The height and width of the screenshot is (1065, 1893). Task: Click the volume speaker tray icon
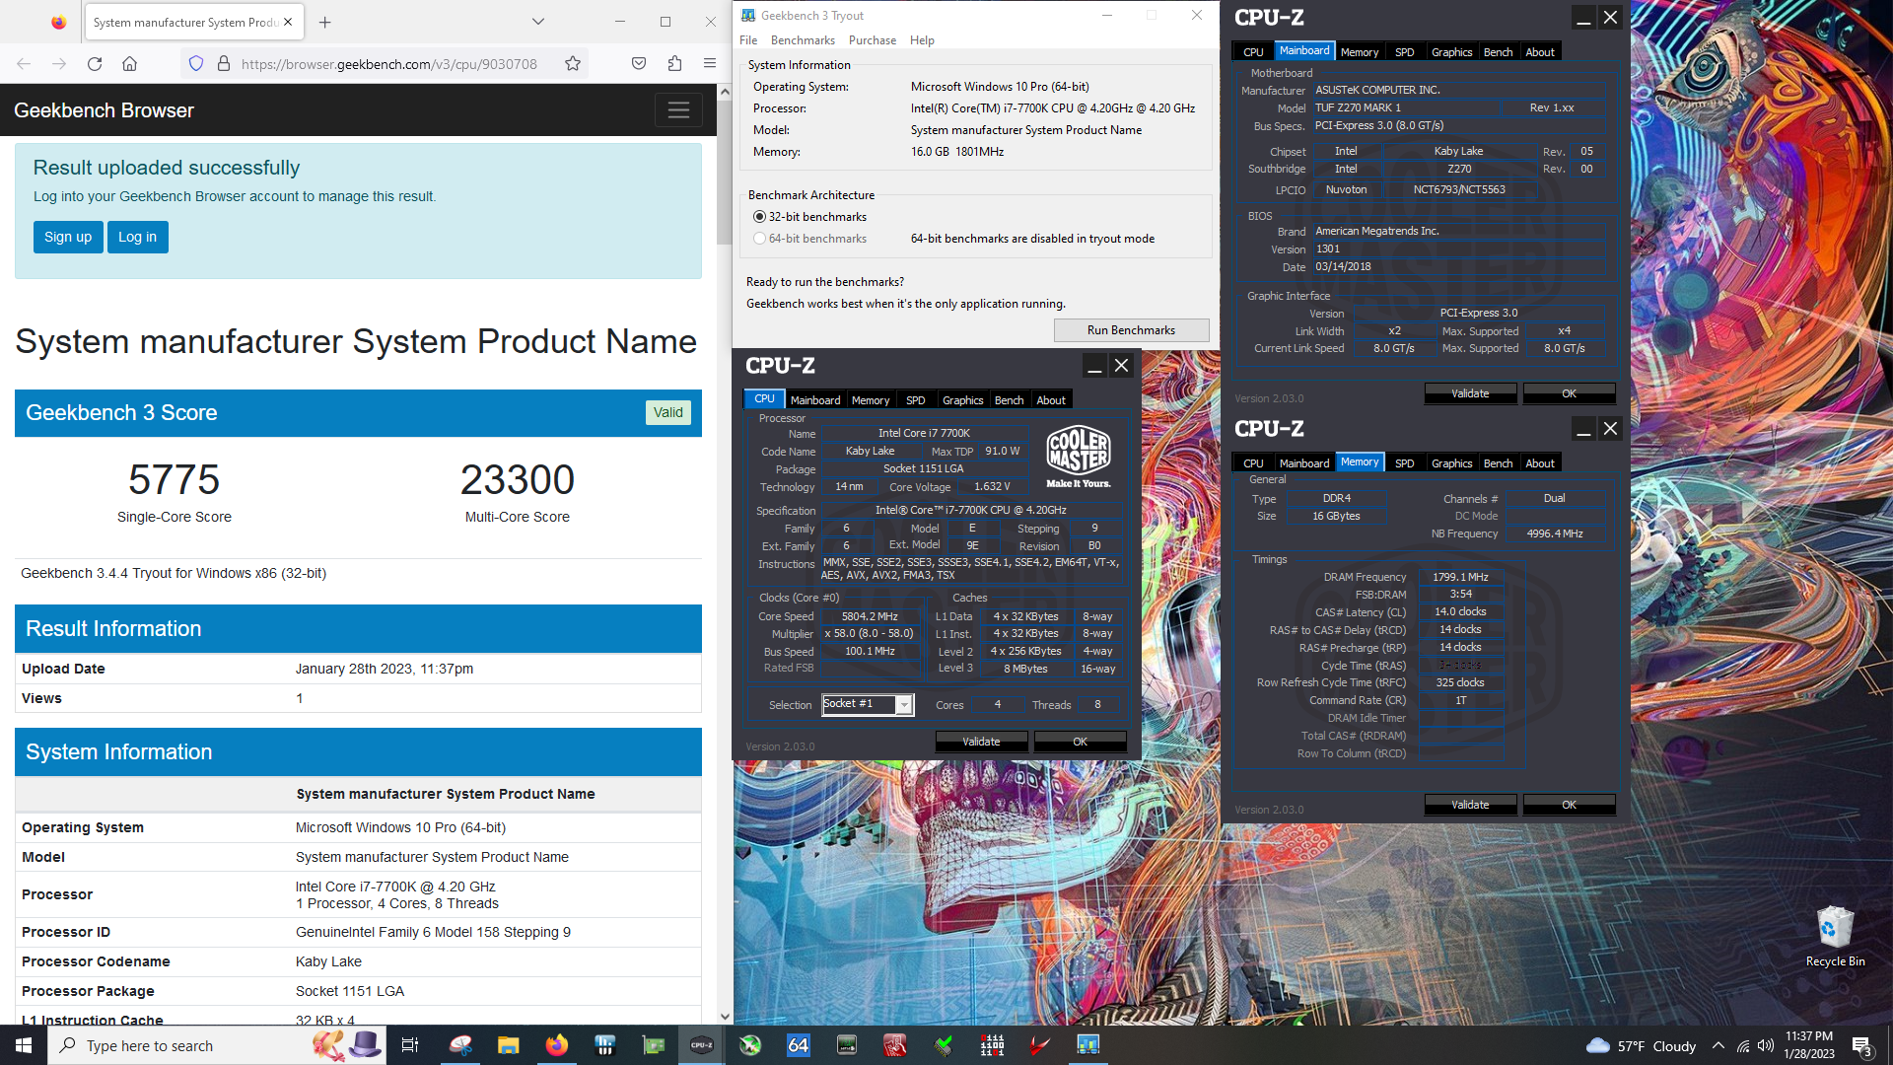(x=1766, y=1046)
